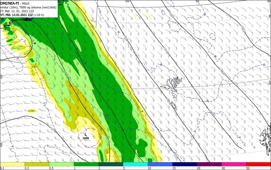This screenshot has width=271, height=170.
Task: Click the '15' legend value
Action: pos(174,168)
